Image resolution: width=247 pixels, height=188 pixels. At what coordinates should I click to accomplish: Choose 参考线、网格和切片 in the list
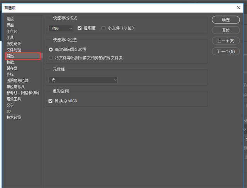23,93
